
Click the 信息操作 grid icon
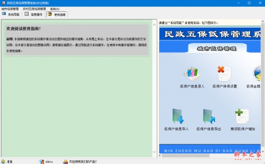[26, 14]
